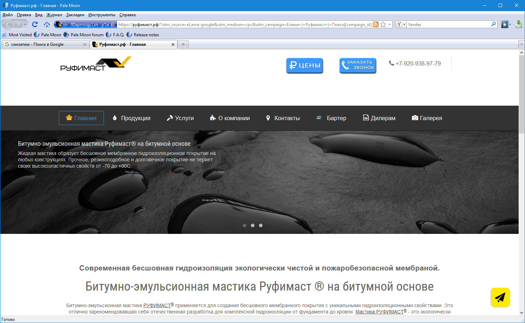Click the page scrollbar up arrow
The height and width of the screenshot is (323, 525).
(x=522, y=52)
